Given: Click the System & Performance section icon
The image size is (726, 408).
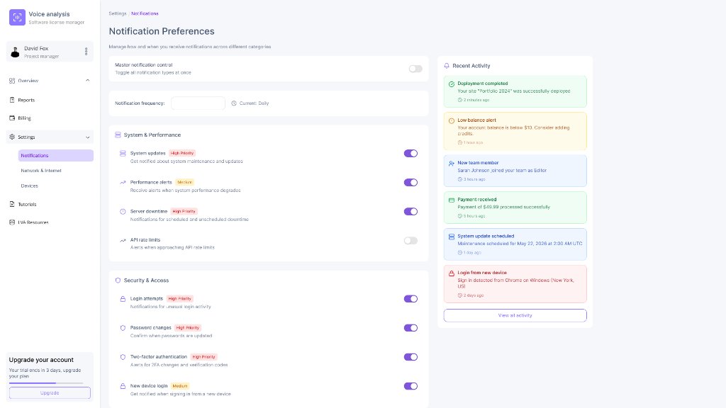Looking at the screenshot, I should click(118, 135).
